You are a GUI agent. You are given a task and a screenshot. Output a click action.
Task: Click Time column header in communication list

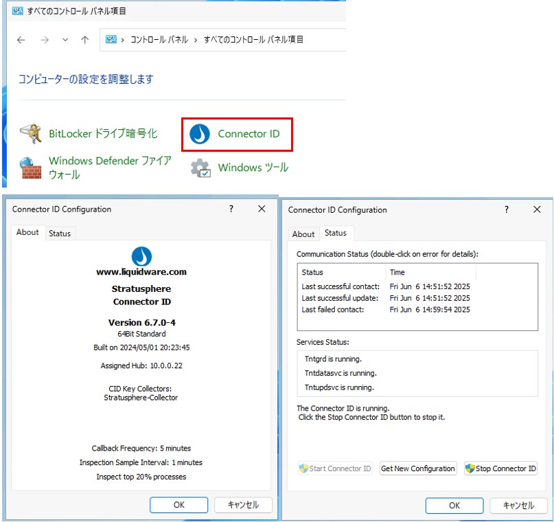coord(431,272)
